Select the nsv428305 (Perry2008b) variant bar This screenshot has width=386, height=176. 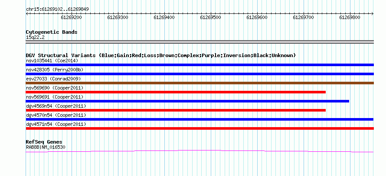[200, 74]
